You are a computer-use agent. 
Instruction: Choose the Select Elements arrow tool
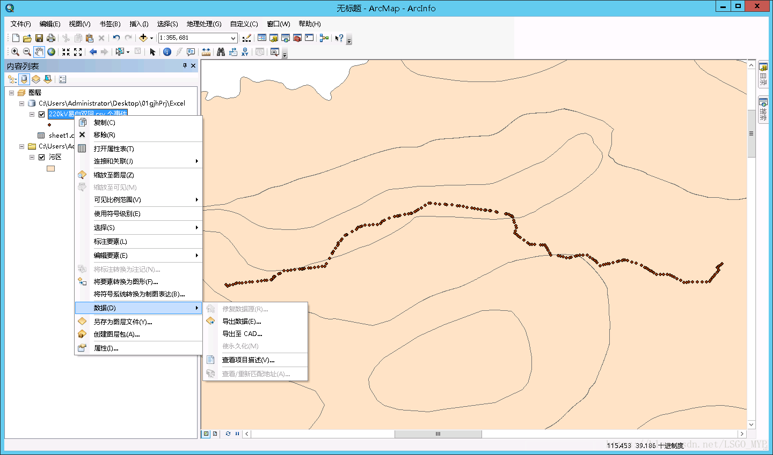(152, 52)
